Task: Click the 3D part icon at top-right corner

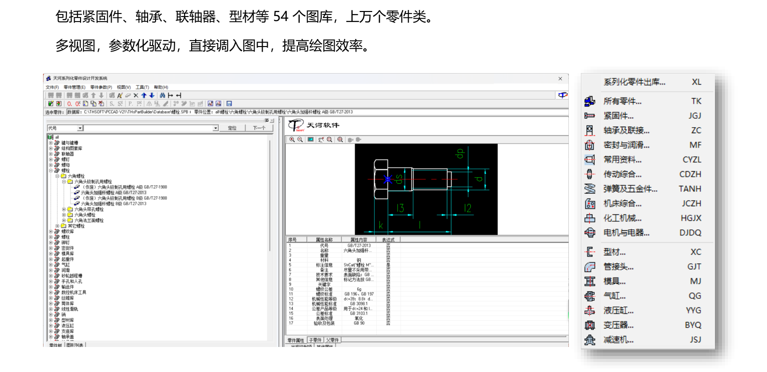Action: 563,95
